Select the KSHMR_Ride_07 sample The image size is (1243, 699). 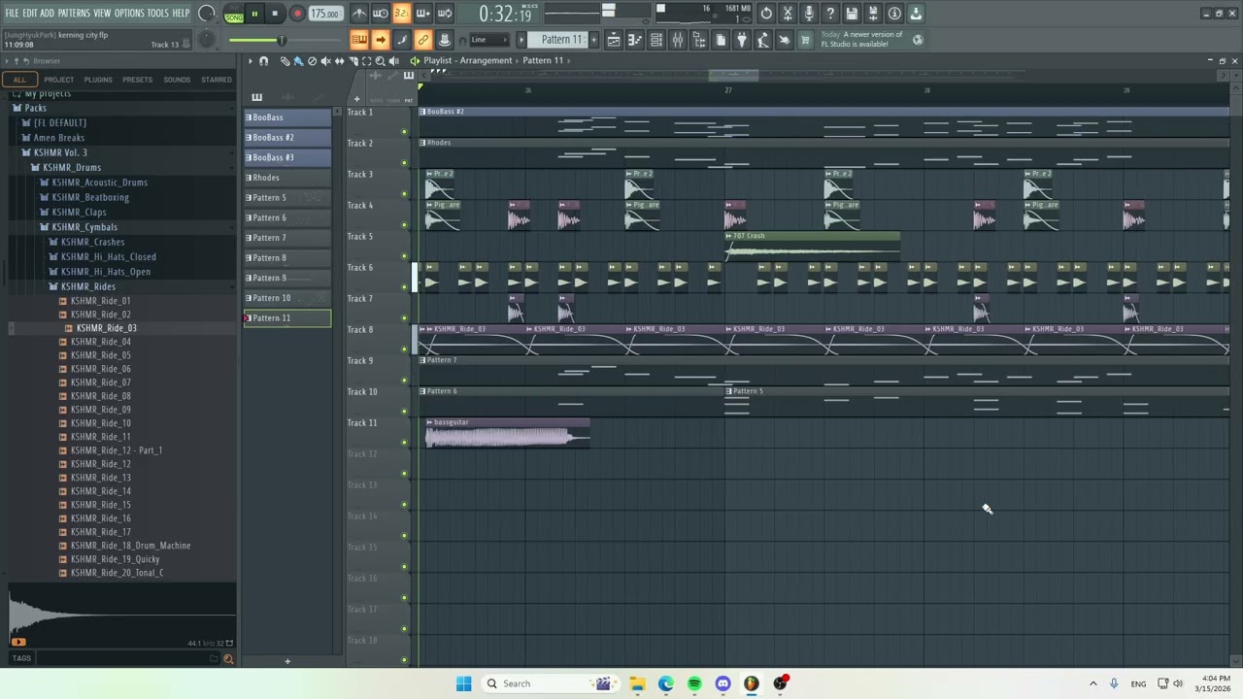click(x=100, y=383)
